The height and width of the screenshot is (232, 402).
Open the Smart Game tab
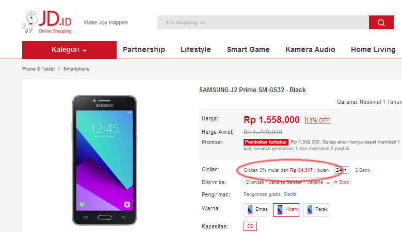(248, 50)
